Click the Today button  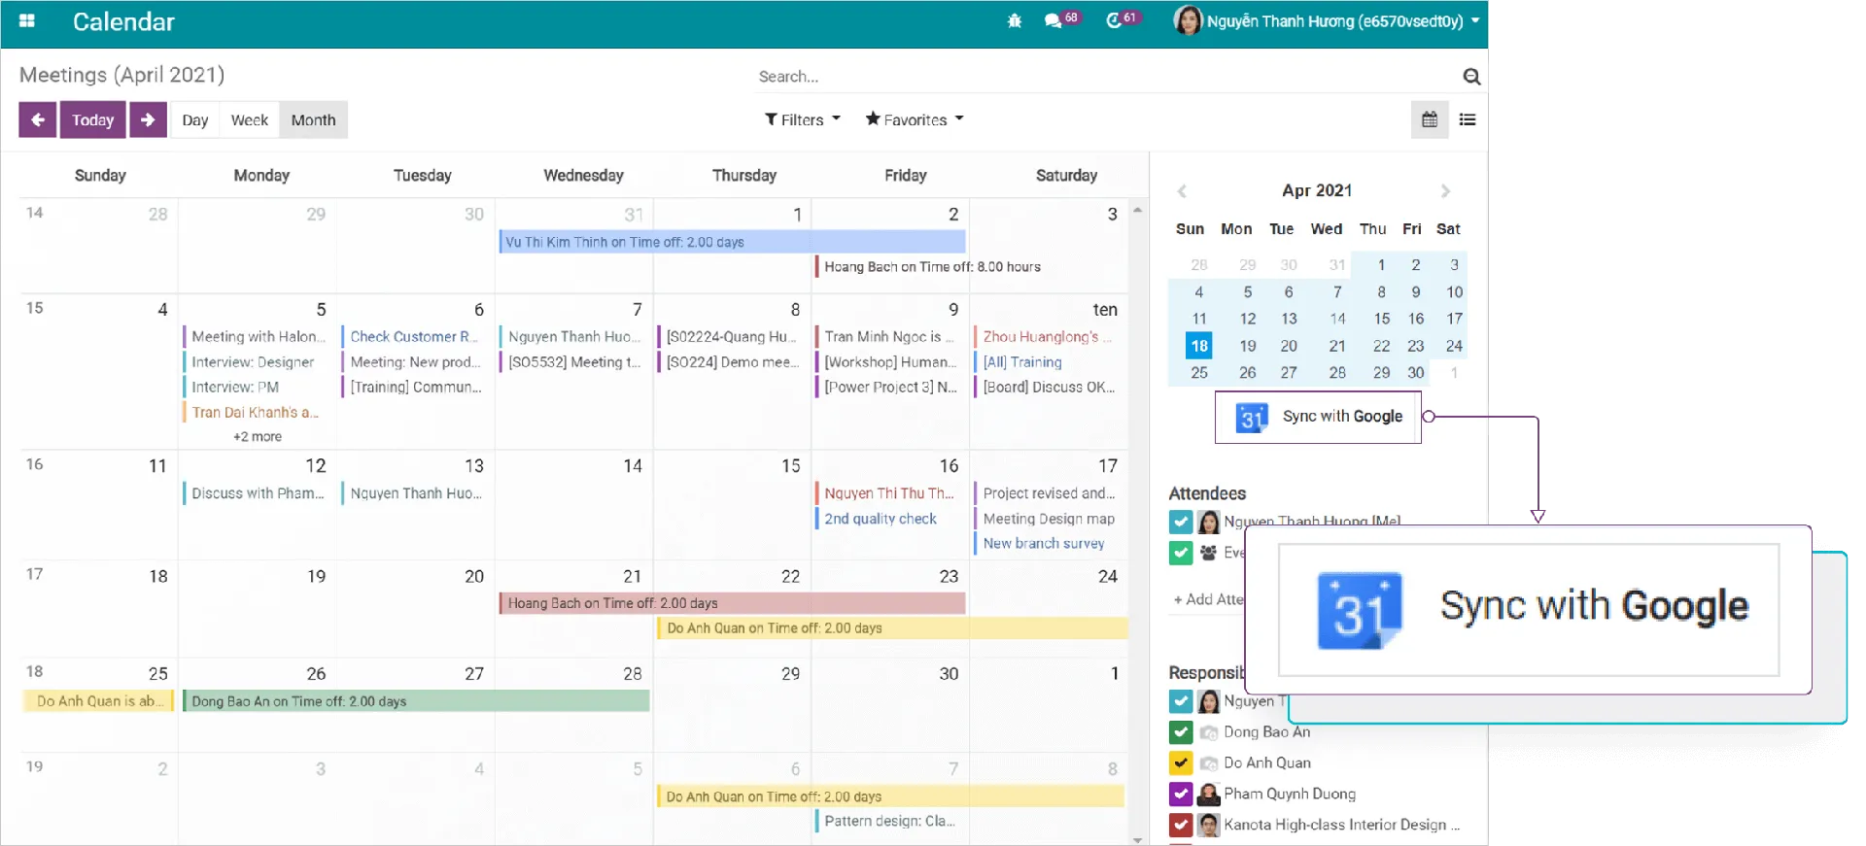[93, 119]
